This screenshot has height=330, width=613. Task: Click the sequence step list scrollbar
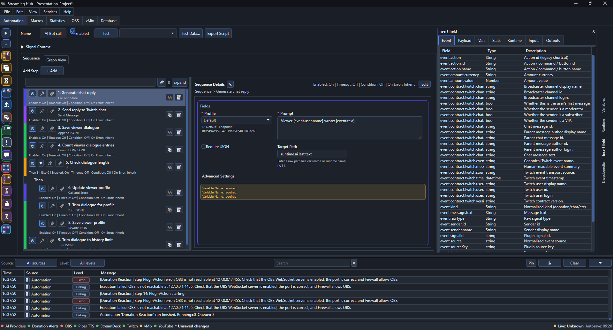click(x=187, y=167)
